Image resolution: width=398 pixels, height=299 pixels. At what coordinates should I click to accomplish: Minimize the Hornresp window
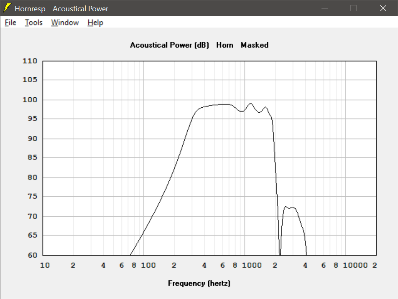pyautogui.click(x=324, y=8)
